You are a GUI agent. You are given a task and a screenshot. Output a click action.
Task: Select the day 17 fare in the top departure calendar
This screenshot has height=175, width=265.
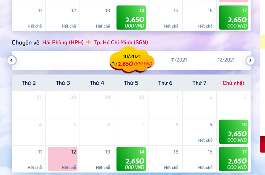[234, 18]
